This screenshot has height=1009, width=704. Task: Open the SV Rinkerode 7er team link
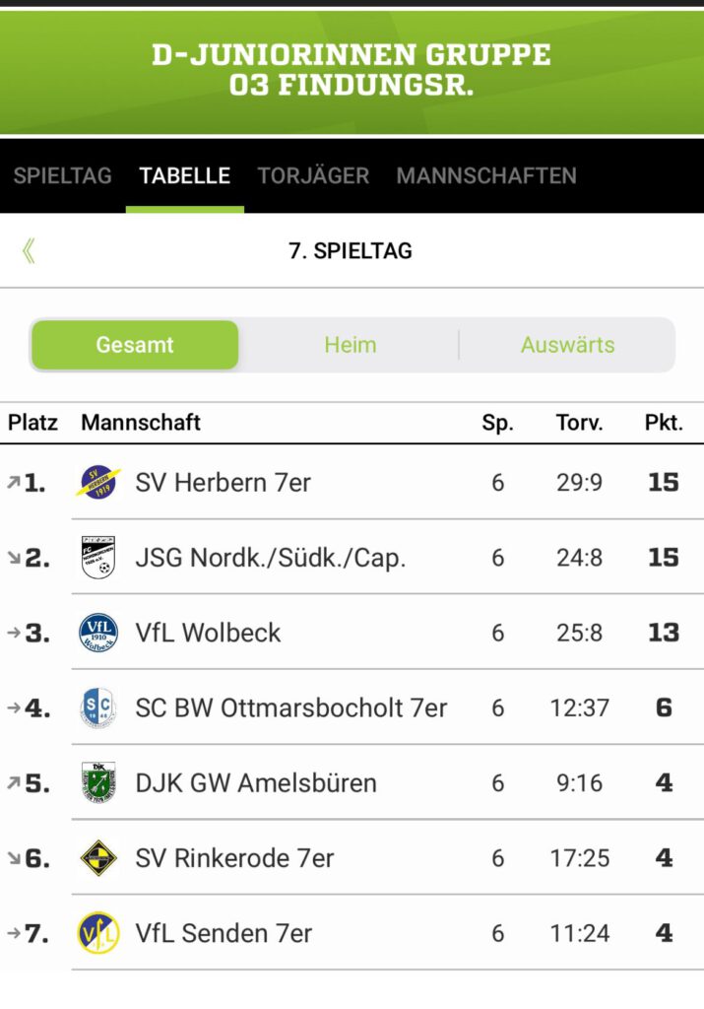pos(234,858)
